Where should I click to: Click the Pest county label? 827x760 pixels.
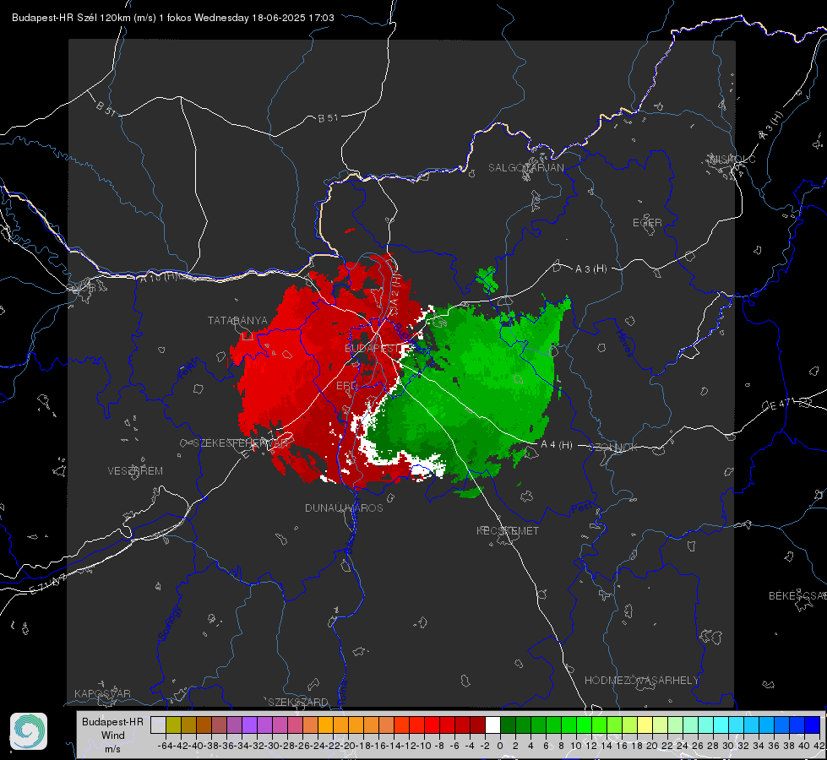point(581,509)
